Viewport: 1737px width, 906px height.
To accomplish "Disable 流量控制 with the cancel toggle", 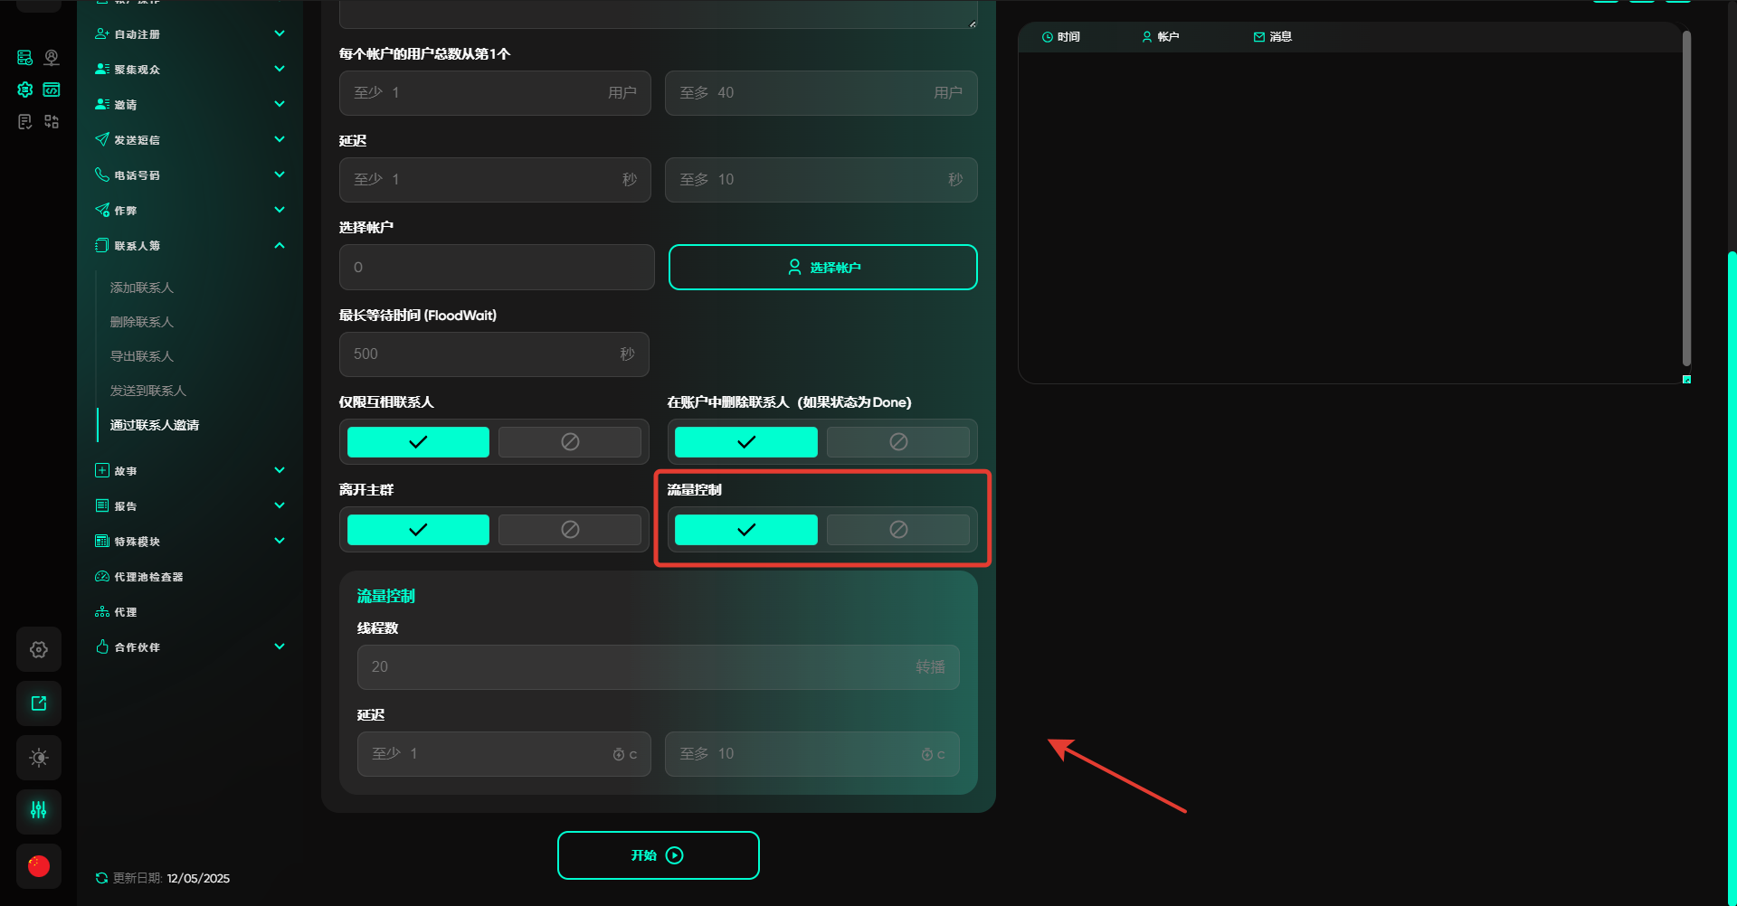I will coord(897,530).
